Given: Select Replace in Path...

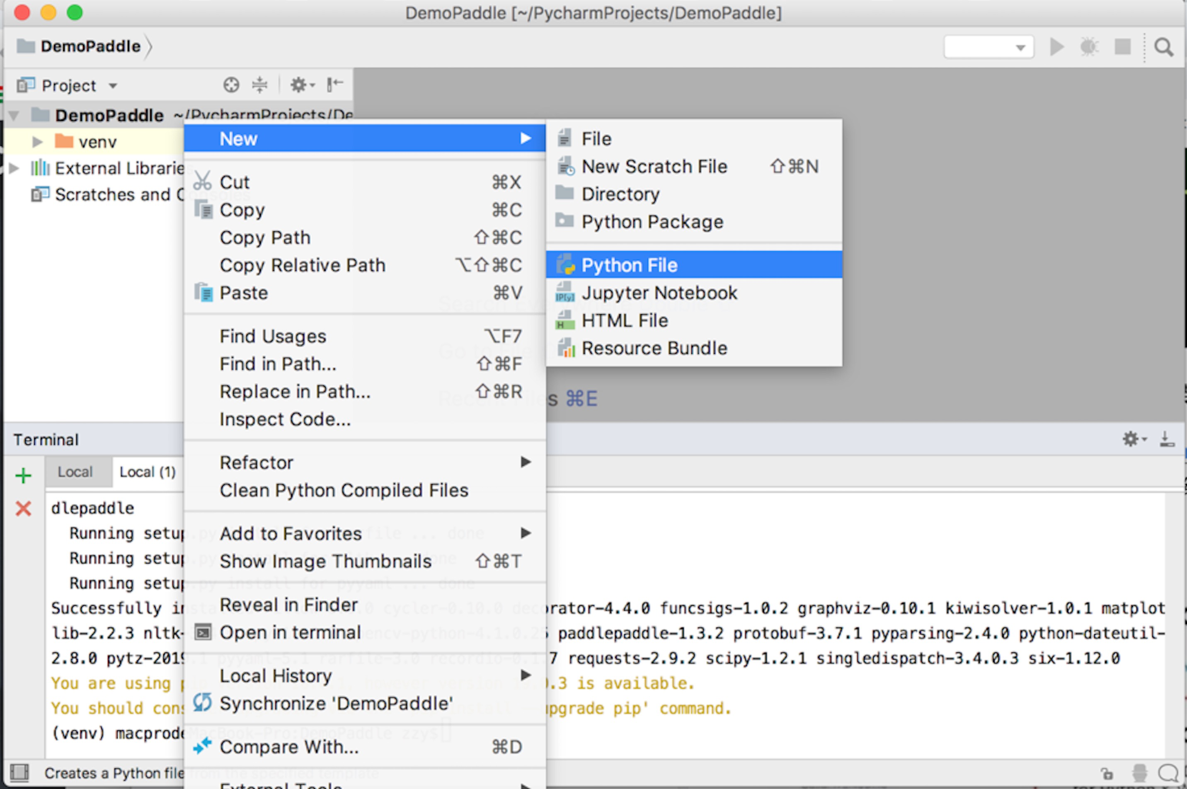Looking at the screenshot, I should click(x=364, y=391).
